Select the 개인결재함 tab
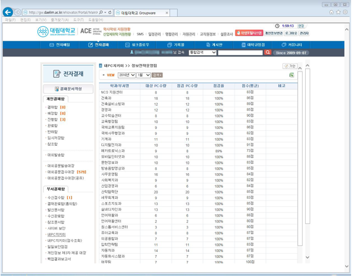The image size is (354, 280). (x=55, y=99)
